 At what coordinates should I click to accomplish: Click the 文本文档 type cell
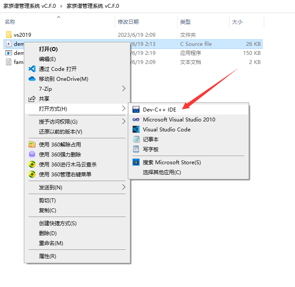(191, 62)
